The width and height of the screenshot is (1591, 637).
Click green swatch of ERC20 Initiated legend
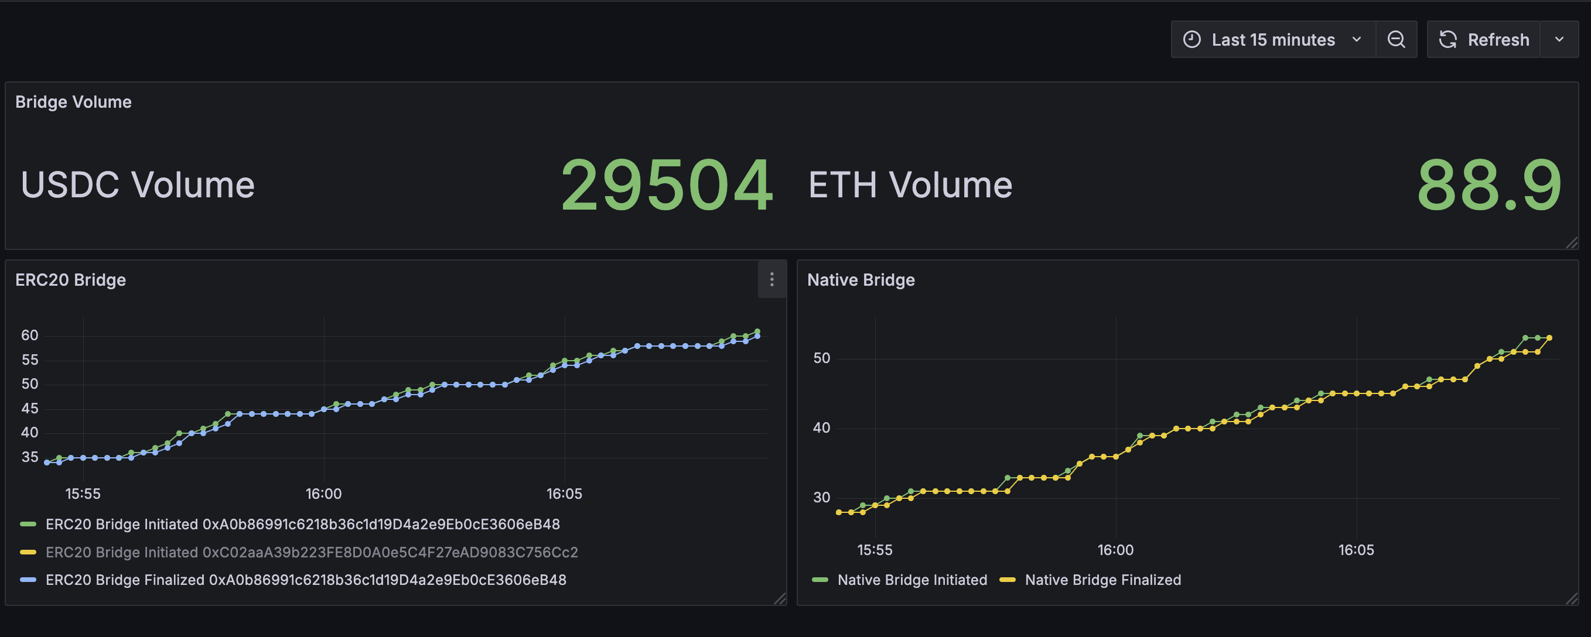click(28, 524)
